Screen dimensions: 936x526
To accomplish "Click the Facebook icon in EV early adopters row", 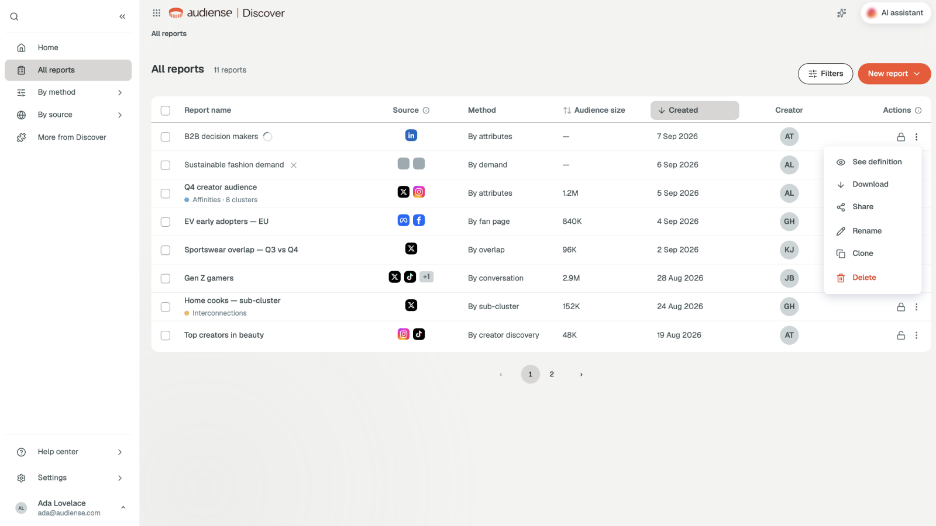I will [x=419, y=220].
